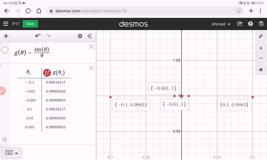Toggle visibility of g(θ) expression
The height and width of the screenshot is (160, 267).
(5, 50)
